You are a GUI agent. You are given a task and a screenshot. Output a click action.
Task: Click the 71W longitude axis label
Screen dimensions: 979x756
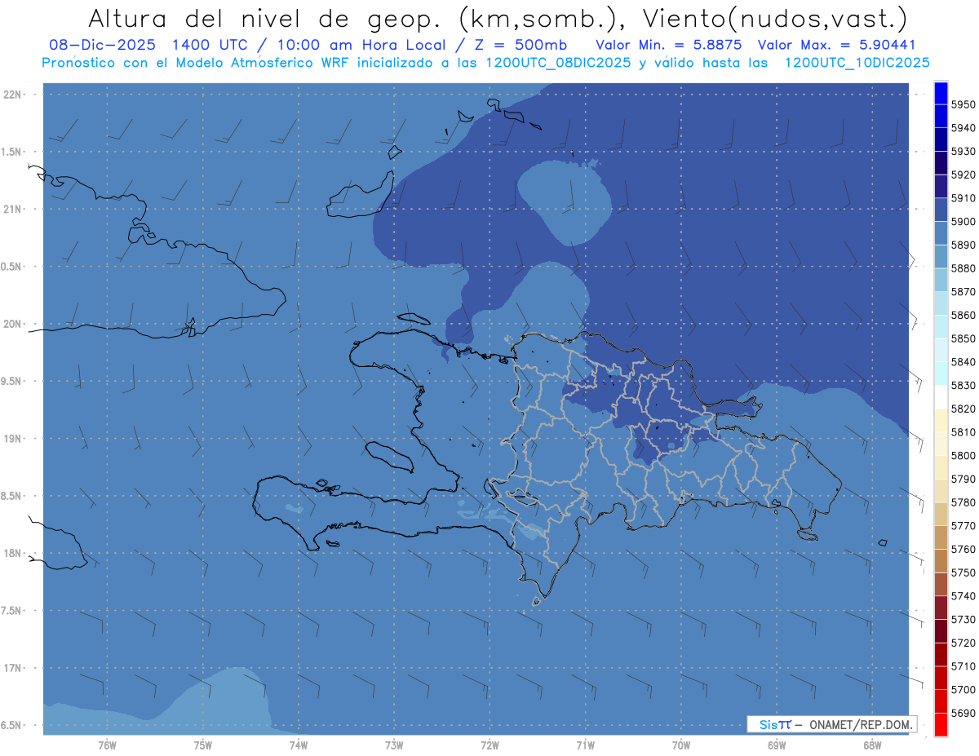(x=585, y=745)
